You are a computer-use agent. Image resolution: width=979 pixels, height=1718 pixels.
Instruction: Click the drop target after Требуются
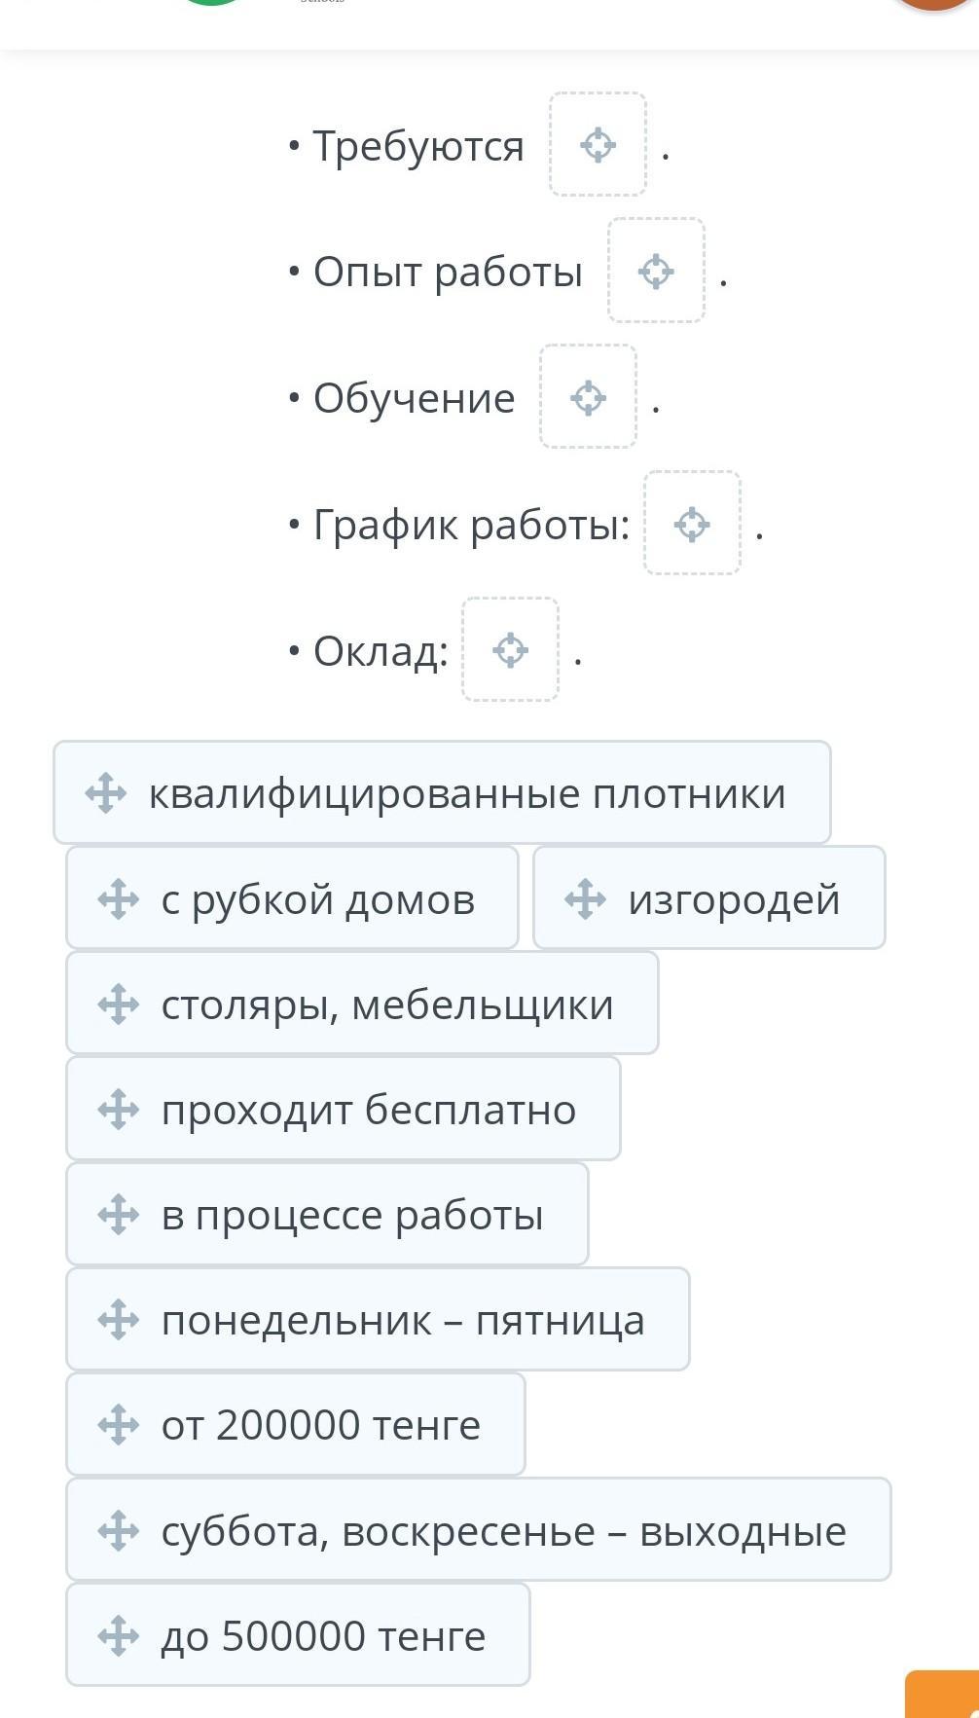pos(598,145)
